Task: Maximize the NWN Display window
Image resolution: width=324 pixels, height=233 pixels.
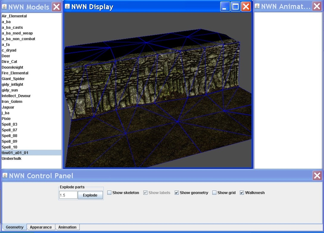Action: click(235, 7)
